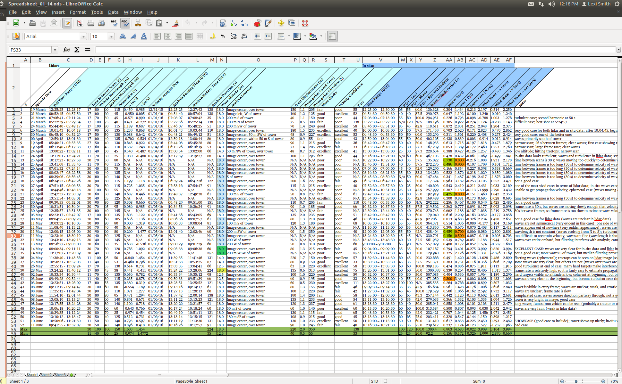Open the New document dropdown arrow
This screenshot has width=622, height=384.
point(24,23)
